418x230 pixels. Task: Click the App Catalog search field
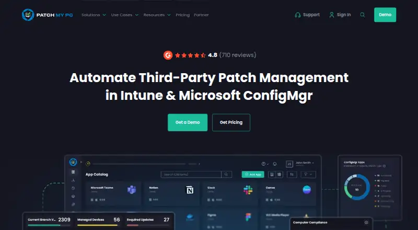click(x=191, y=174)
